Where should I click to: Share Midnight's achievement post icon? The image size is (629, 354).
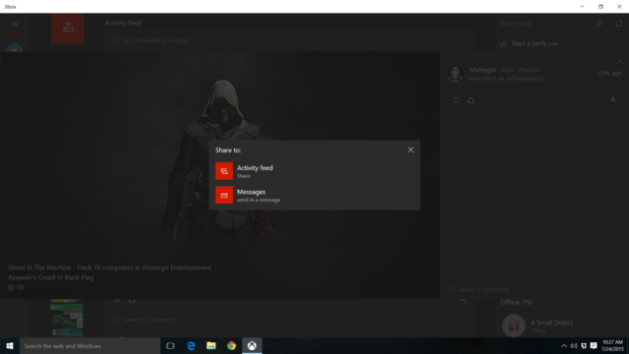click(x=471, y=100)
